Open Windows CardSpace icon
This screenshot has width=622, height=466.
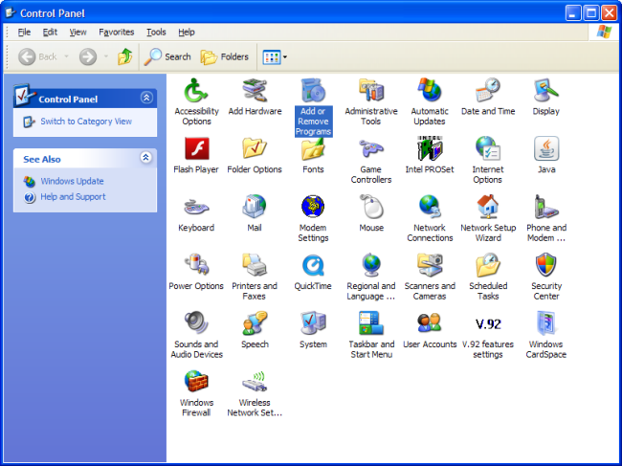[546, 335]
